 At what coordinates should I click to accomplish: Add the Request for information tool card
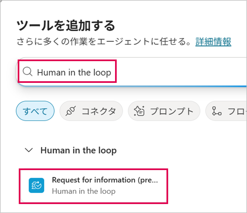click(x=93, y=186)
